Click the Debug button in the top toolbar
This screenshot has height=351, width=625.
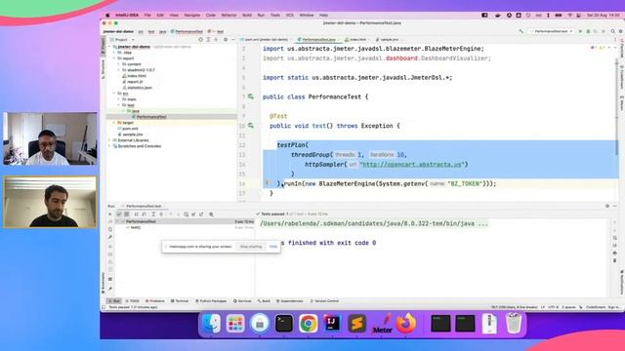(588, 31)
